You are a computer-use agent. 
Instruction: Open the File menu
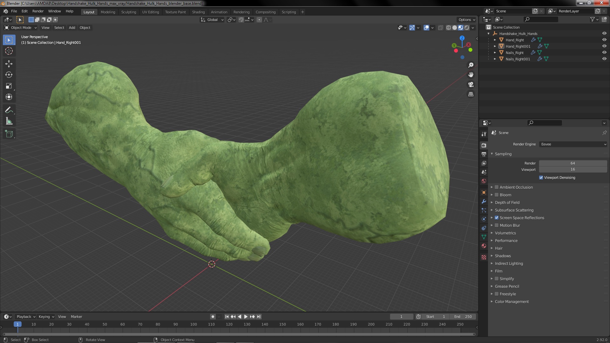14,11
